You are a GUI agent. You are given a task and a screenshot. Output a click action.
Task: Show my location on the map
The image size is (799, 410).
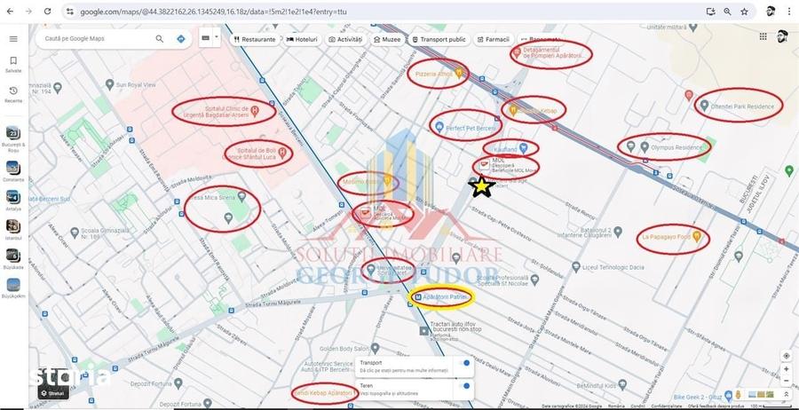point(787,356)
